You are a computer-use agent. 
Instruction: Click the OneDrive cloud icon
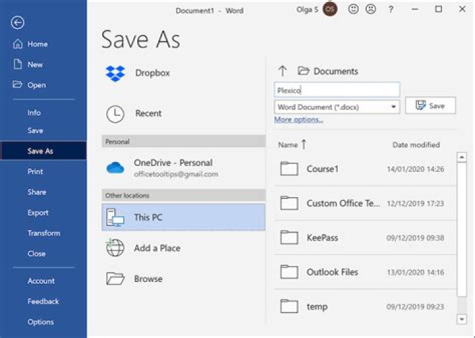click(115, 167)
